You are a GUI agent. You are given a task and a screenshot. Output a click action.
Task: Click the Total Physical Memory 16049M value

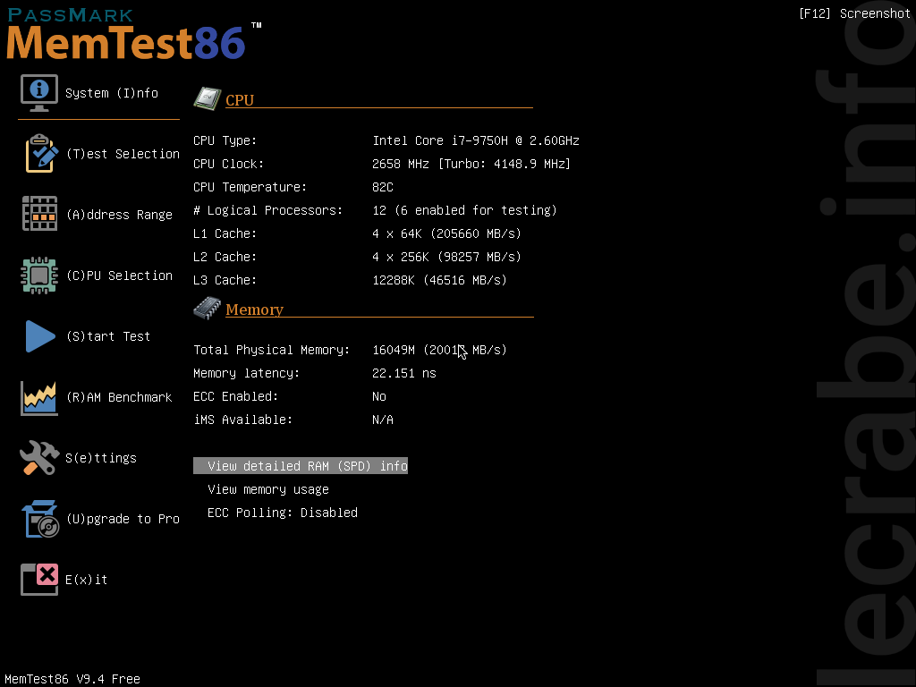click(x=439, y=350)
